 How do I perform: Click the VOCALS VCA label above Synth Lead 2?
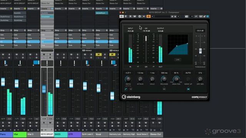coord(87,51)
